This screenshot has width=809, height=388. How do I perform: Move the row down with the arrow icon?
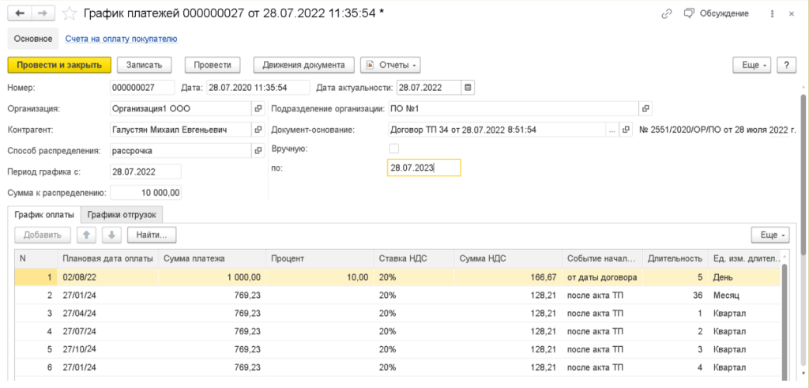pyautogui.click(x=112, y=235)
